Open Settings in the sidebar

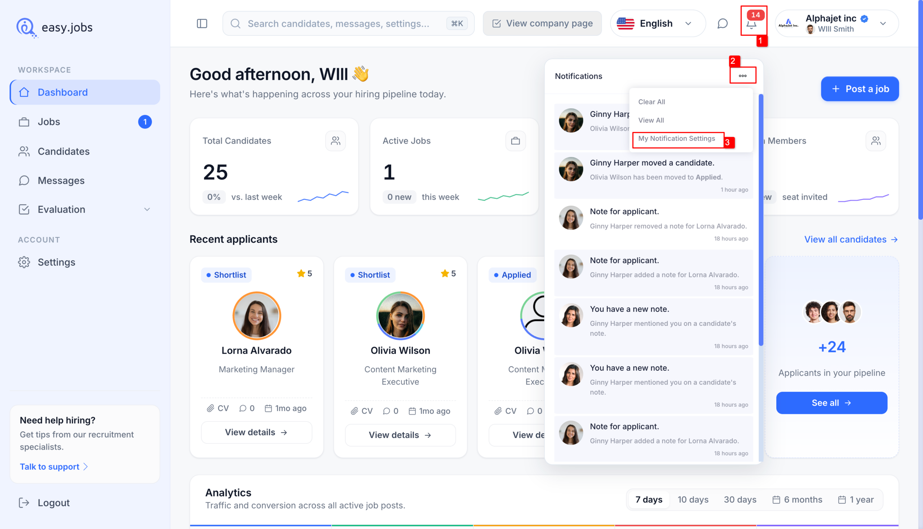[x=85, y=262]
